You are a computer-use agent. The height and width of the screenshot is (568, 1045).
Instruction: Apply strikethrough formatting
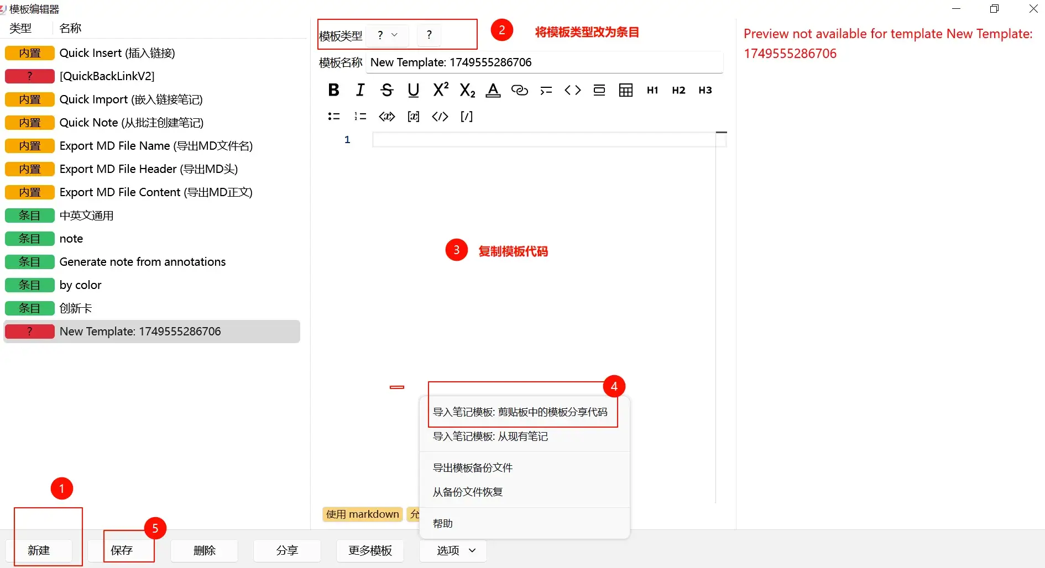pyautogui.click(x=387, y=90)
